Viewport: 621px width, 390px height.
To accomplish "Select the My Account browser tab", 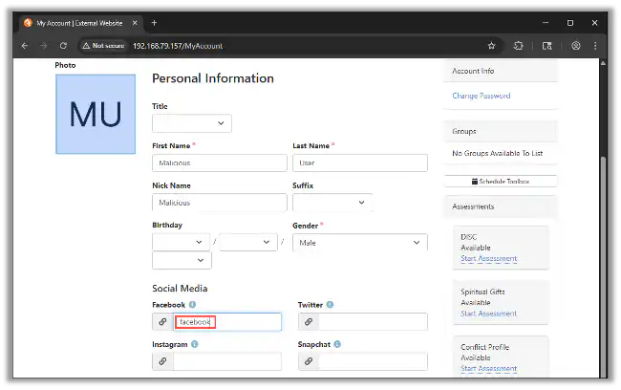I will tap(79, 23).
